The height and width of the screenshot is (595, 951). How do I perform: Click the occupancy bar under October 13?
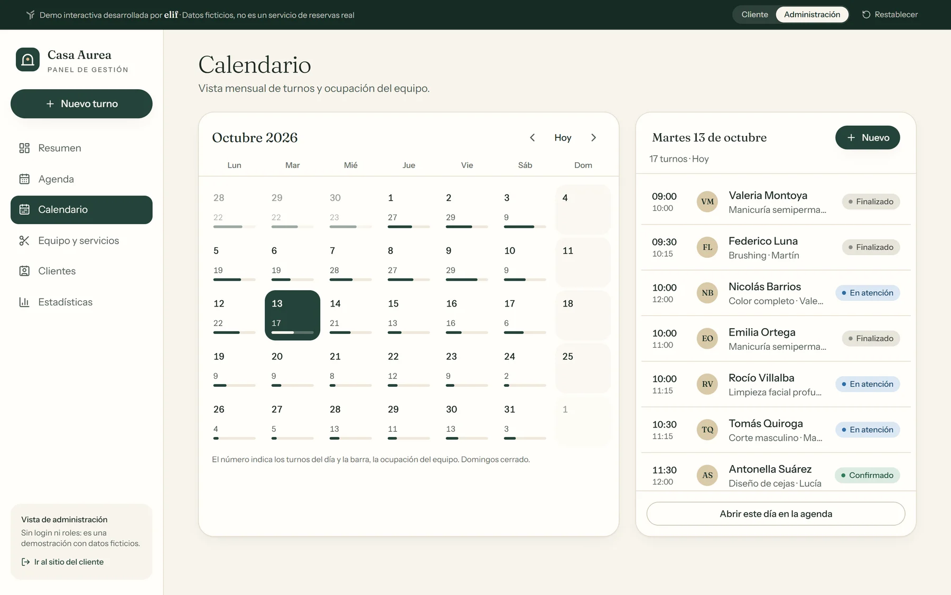coord(292,332)
